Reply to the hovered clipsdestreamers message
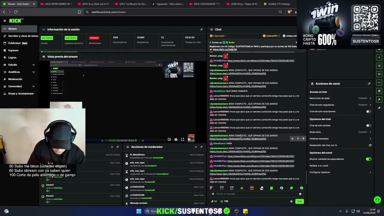 click(x=292, y=139)
